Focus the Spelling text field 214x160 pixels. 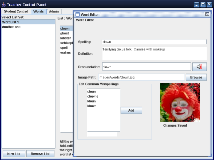[x=154, y=42]
